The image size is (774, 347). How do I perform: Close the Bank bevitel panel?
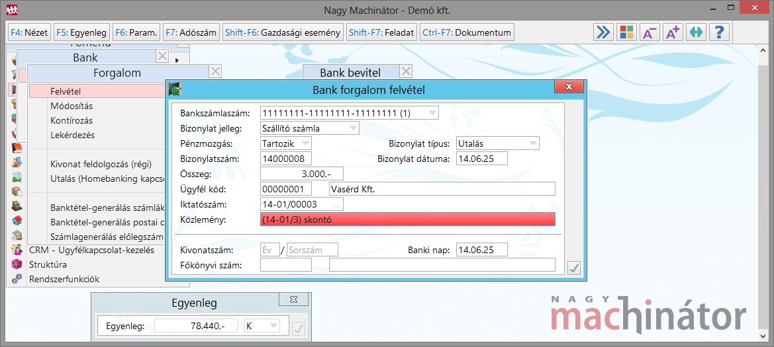[x=406, y=72]
